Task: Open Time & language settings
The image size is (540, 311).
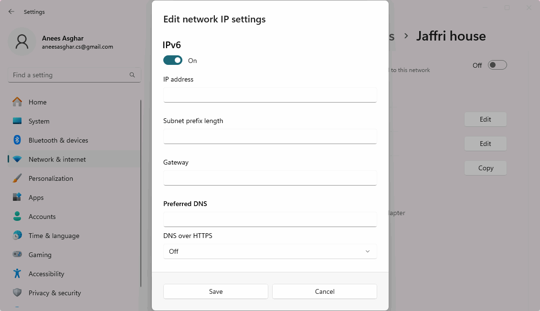Action: click(53, 236)
